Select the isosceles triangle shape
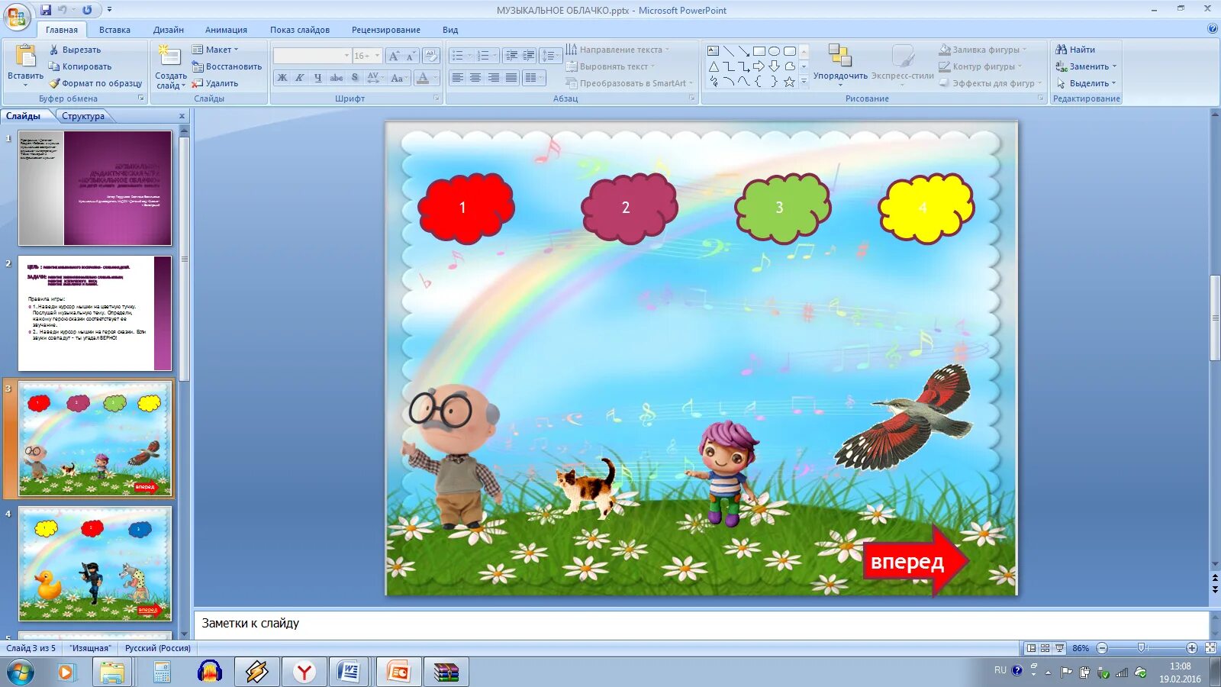This screenshot has height=687, width=1221. (713, 66)
